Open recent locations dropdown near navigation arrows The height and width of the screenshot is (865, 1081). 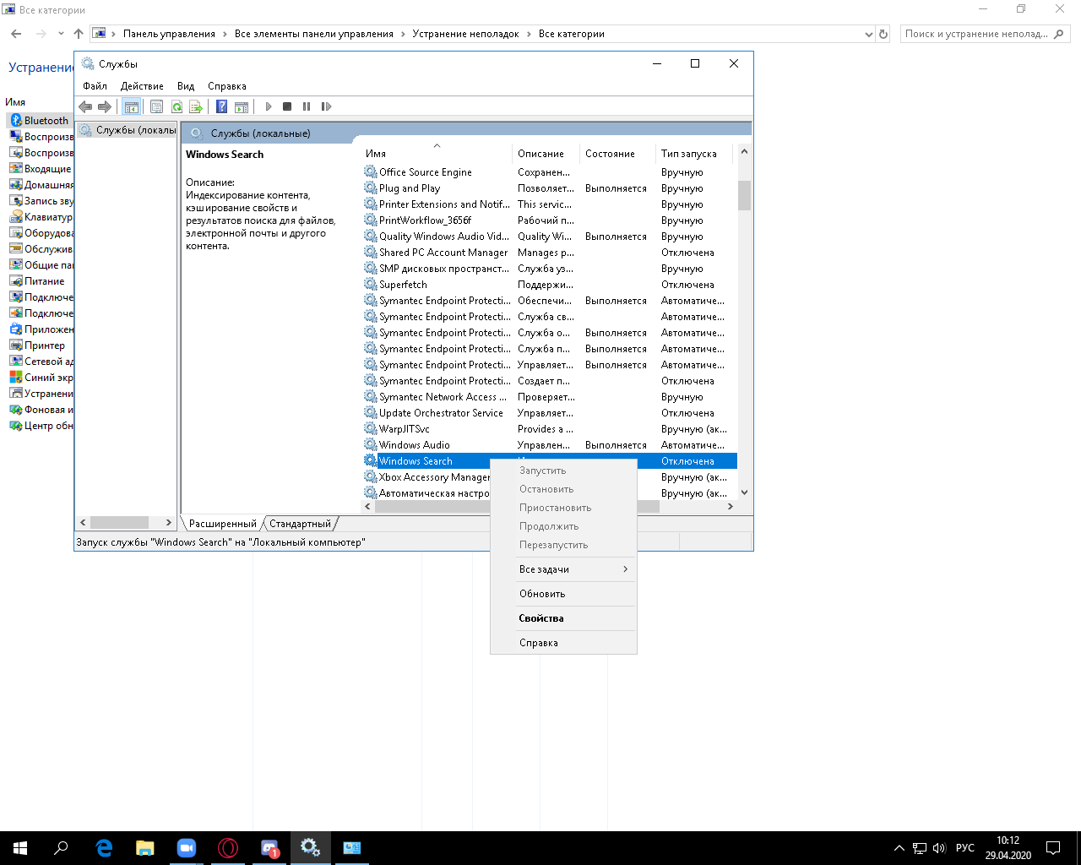coord(61,34)
